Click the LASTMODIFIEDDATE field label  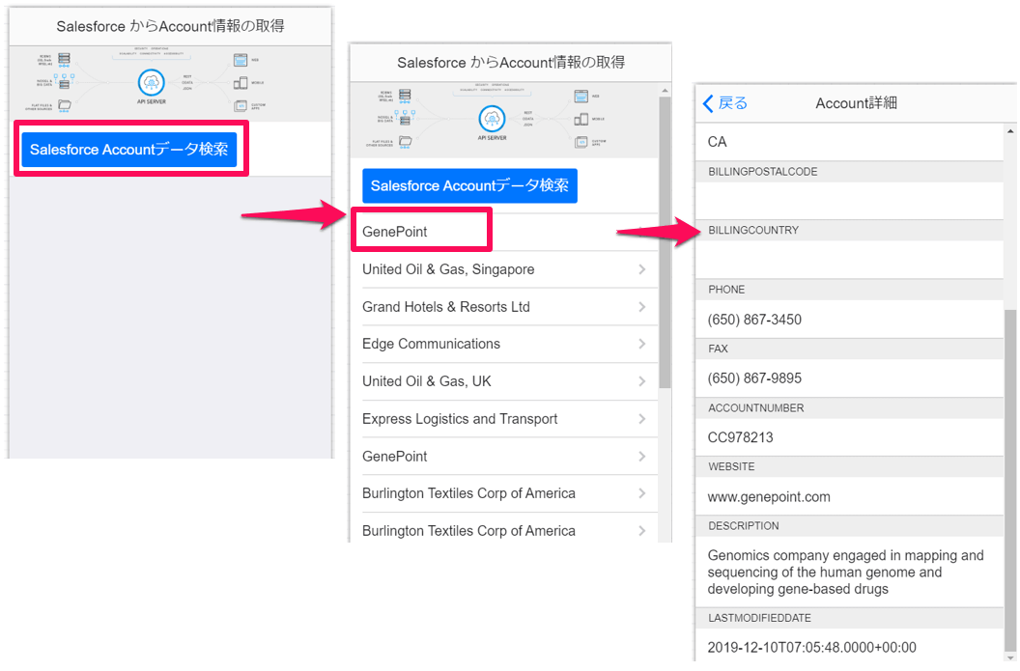(x=760, y=618)
